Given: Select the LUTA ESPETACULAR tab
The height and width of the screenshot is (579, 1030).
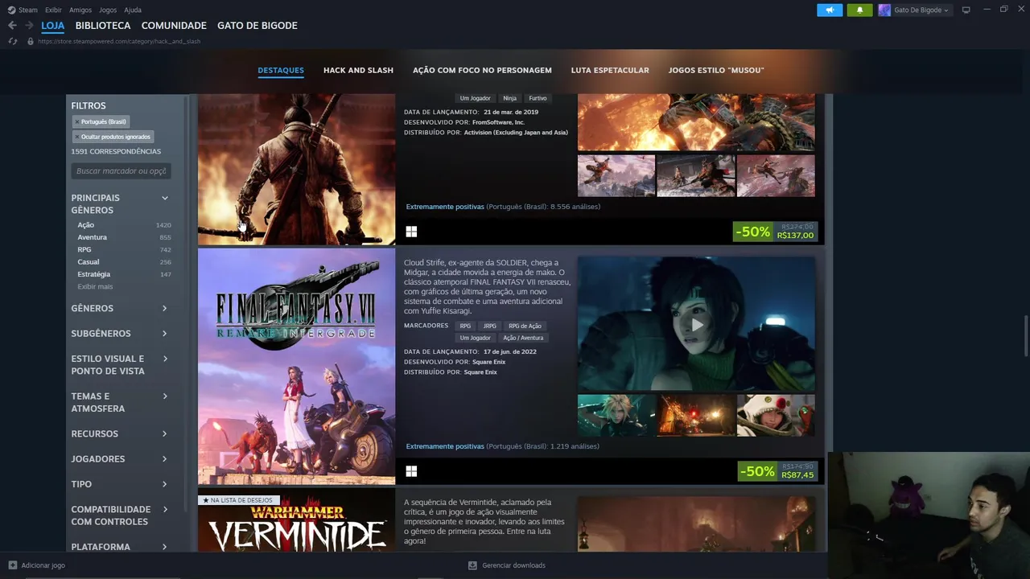Looking at the screenshot, I should [x=610, y=70].
